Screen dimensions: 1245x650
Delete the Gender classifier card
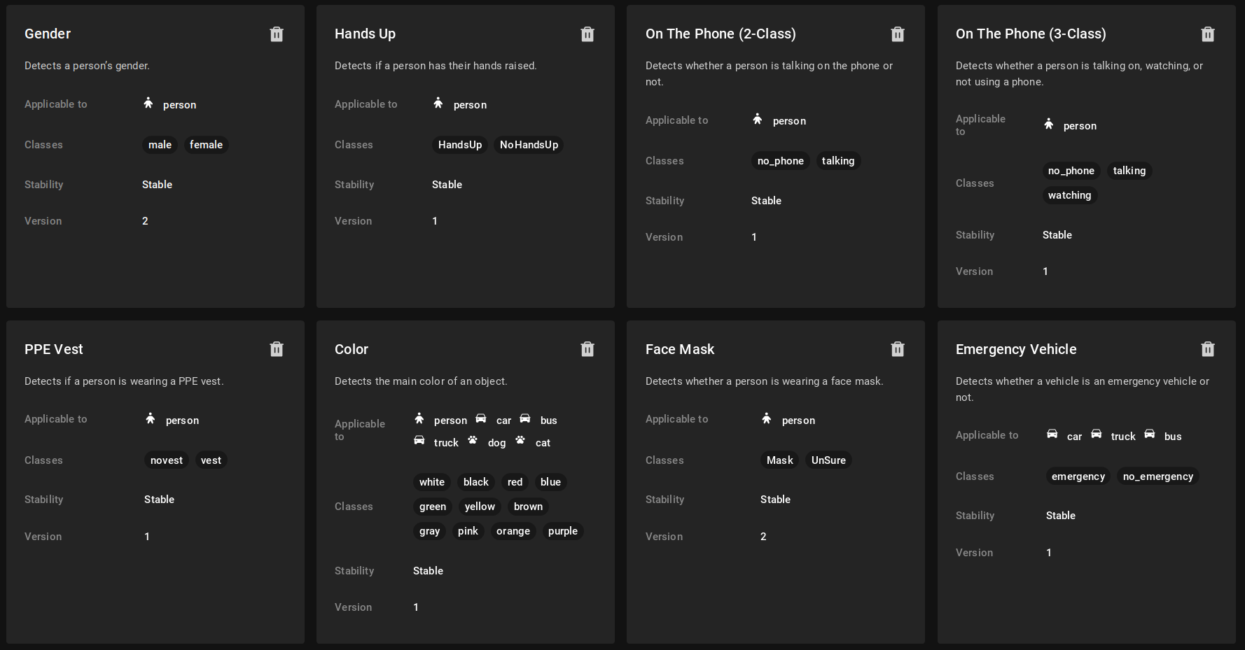[x=277, y=34]
